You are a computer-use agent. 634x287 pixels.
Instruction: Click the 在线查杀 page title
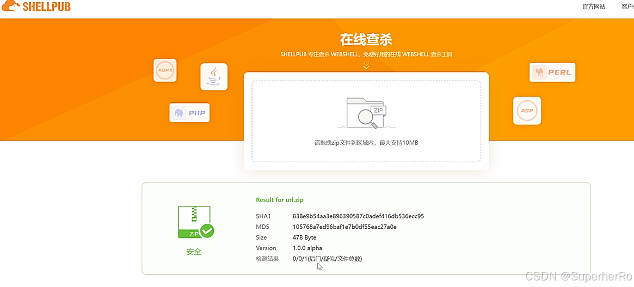click(366, 40)
